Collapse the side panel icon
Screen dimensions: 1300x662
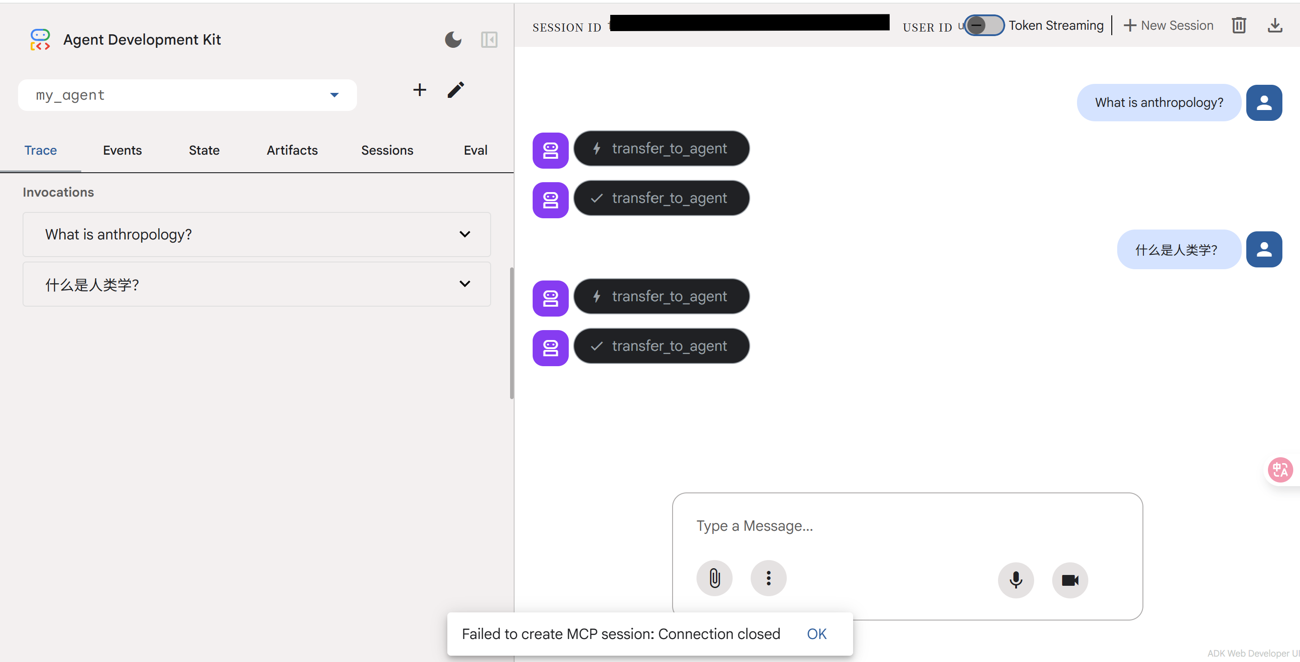(x=488, y=39)
